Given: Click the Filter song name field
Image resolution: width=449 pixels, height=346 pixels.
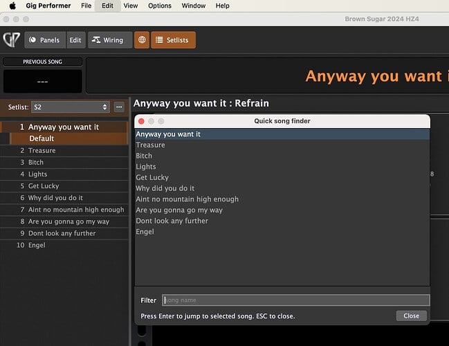Looking at the screenshot, I should pyautogui.click(x=295, y=300).
